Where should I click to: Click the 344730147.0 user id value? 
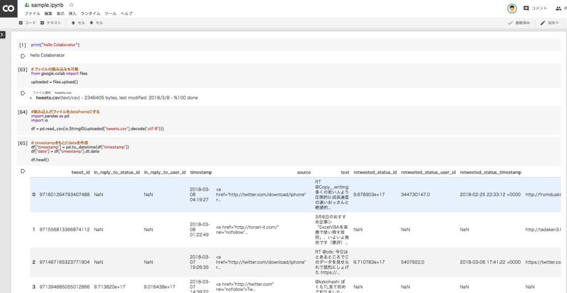415,195
